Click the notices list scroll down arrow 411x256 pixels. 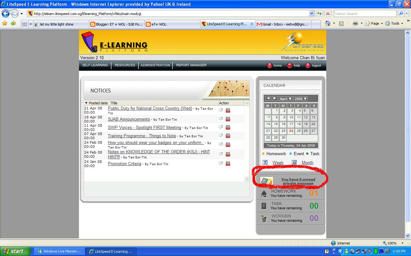click(x=247, y=179)
